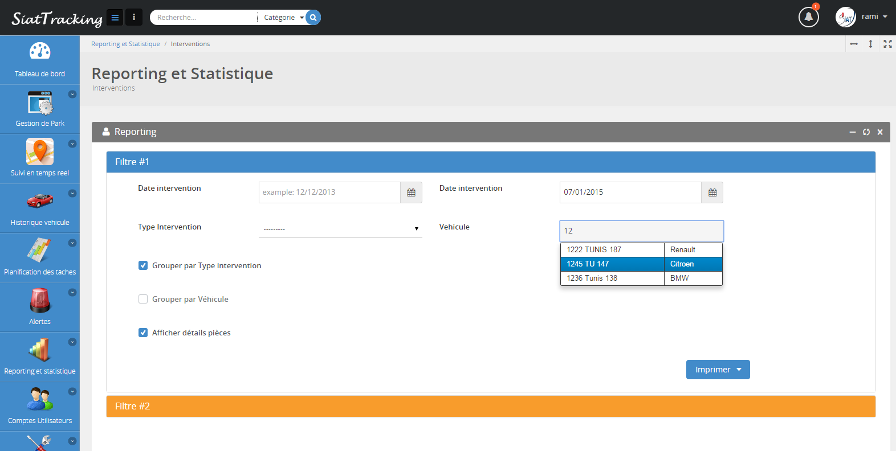Click the rami user avatar
Image resolution: width=896 pixels, height=451 pixels.
click(x=846, y=17)
